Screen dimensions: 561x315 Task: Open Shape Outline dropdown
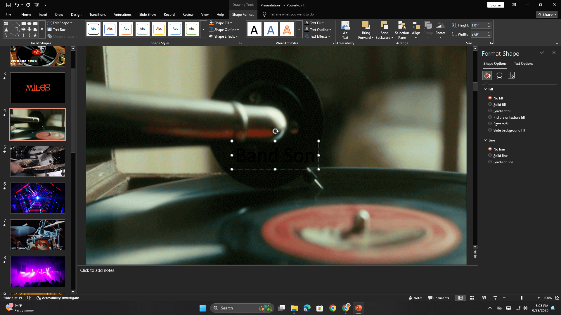coord(224,29)
